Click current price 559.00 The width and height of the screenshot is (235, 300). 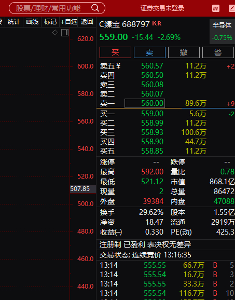point(114,37)
